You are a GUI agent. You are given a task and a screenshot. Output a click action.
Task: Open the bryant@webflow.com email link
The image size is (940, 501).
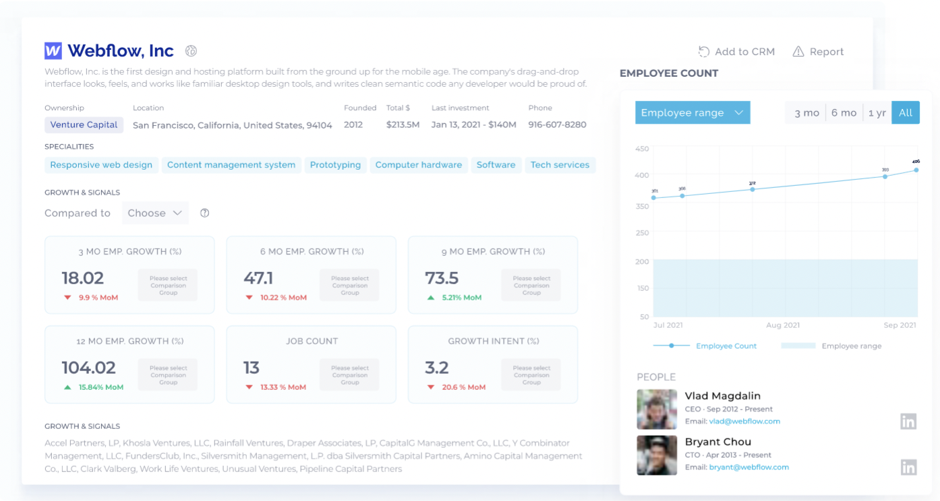[748, 467]
